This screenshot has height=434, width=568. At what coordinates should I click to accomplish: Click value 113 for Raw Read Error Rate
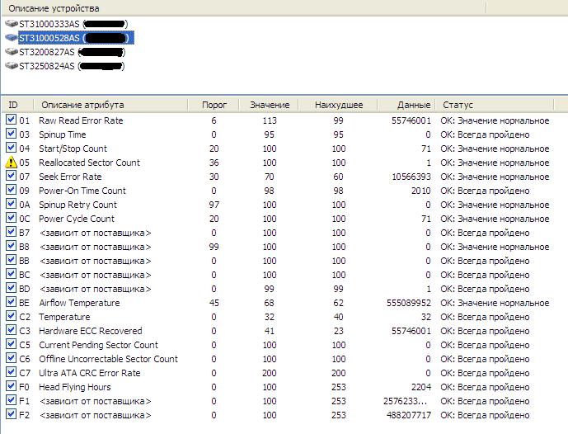tap(270, 120)
